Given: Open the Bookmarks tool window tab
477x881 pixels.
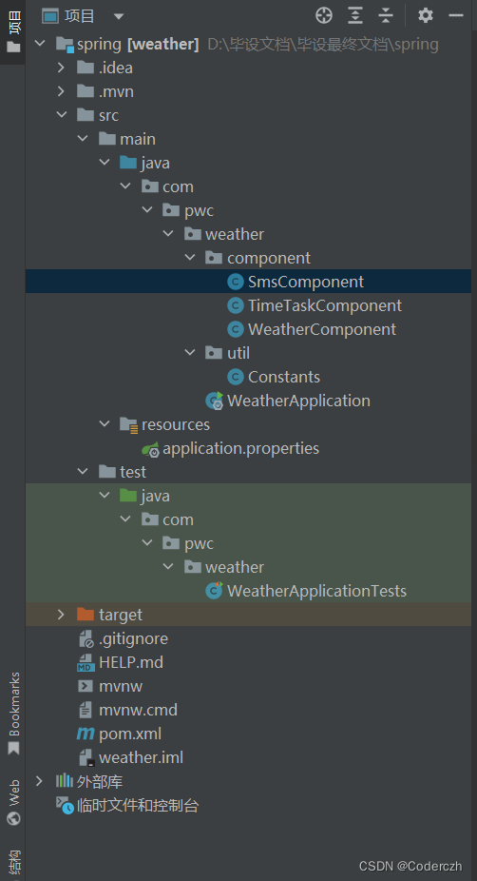Looking at the screenshot, I should pos(13,713).
